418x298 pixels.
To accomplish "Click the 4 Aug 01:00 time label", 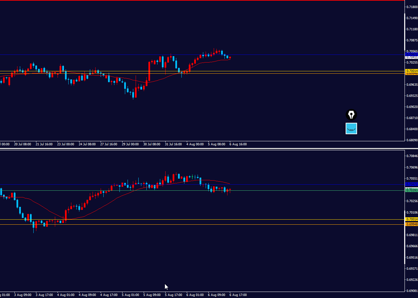I will 66,295.
